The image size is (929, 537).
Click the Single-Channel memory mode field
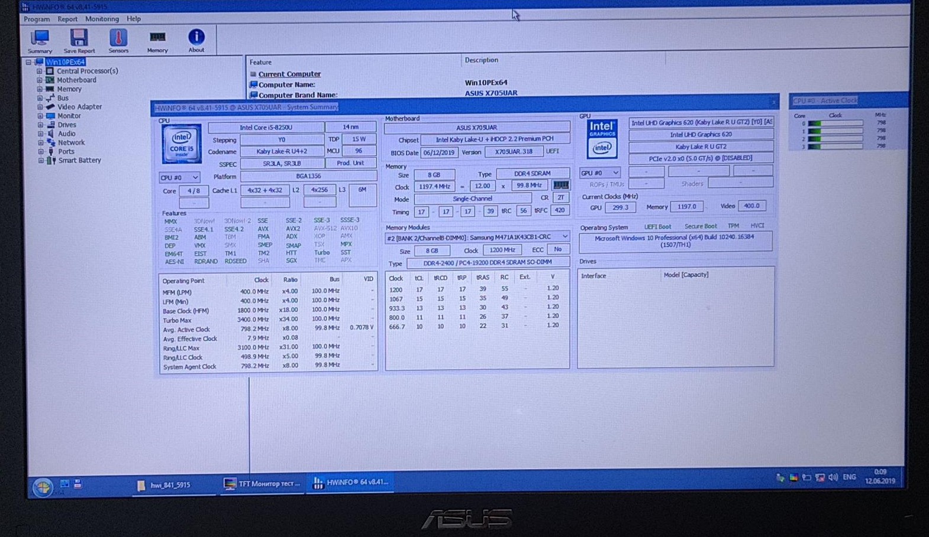point(472,198)
